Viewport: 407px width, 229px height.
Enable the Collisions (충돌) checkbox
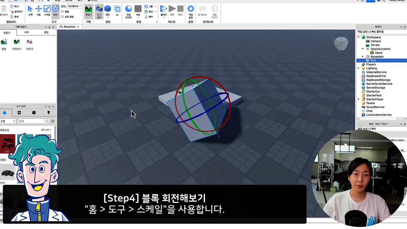click(x=62, y=12)
